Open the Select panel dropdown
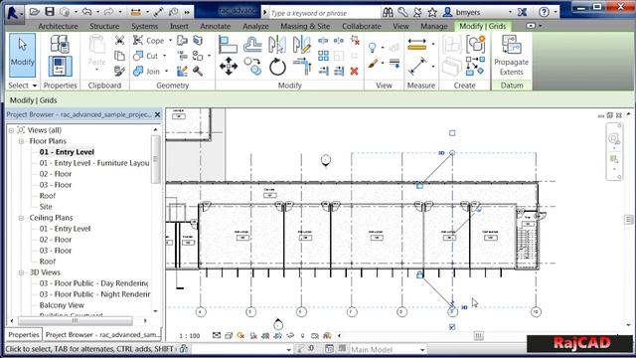The image size is (636, 358). [35, 86]
